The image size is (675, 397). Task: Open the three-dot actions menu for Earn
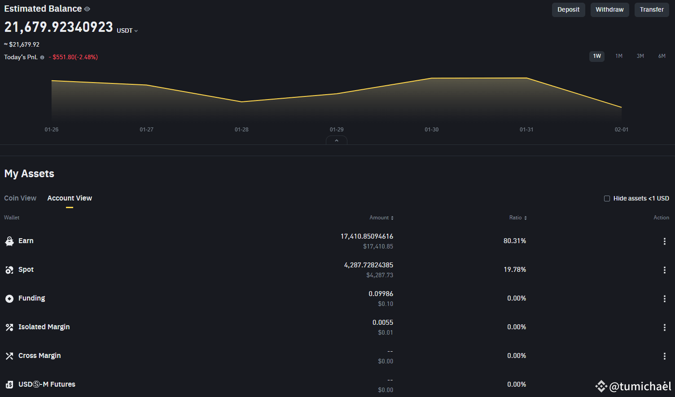click(x=665, y=241)
